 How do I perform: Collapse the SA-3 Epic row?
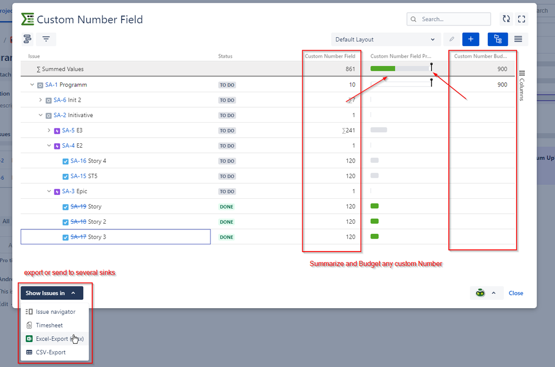click(49, 191)
